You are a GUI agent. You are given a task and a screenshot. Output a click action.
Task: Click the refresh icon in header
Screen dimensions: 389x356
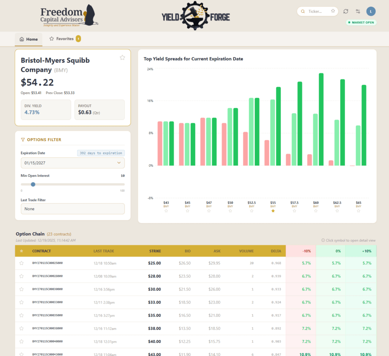(345, 11)
